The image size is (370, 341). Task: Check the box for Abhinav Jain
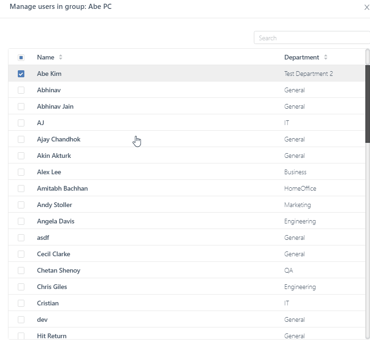click(x=21, y=107)
